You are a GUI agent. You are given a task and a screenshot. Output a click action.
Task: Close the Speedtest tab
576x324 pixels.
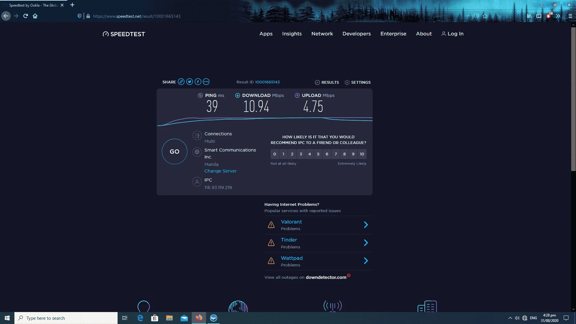(x=62, y=5)
